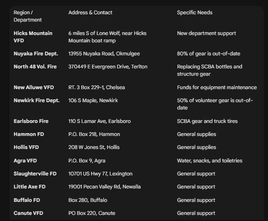Click the Nuyaka Fire Dept. row label
Image resolution: width=268 pixels, height=221 pixels.
36,54
